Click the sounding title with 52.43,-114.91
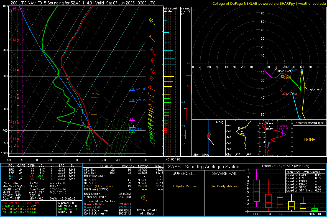 click(82, 3)
